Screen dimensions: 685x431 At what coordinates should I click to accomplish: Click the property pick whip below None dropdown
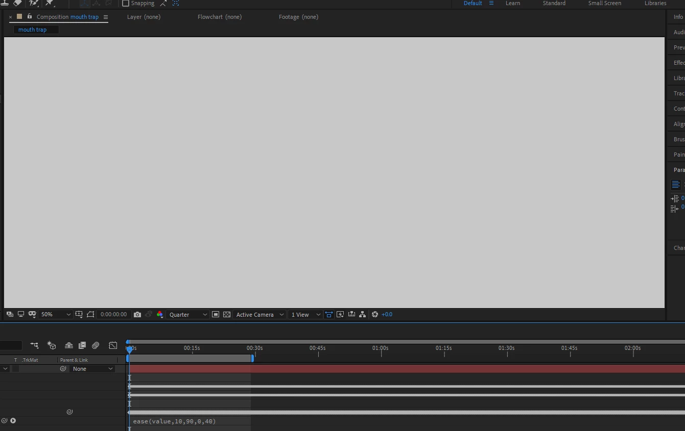tap(70, 412)
